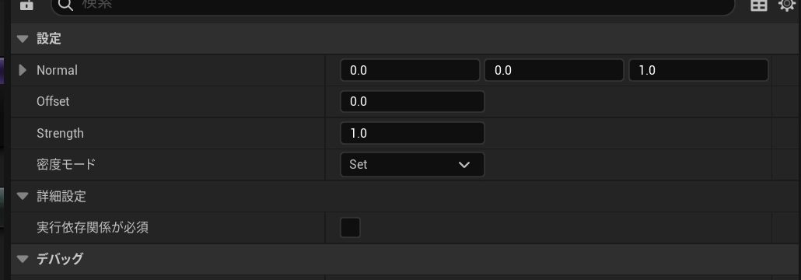
Task: Click the lock icon beside search
Action: [26, 5]
